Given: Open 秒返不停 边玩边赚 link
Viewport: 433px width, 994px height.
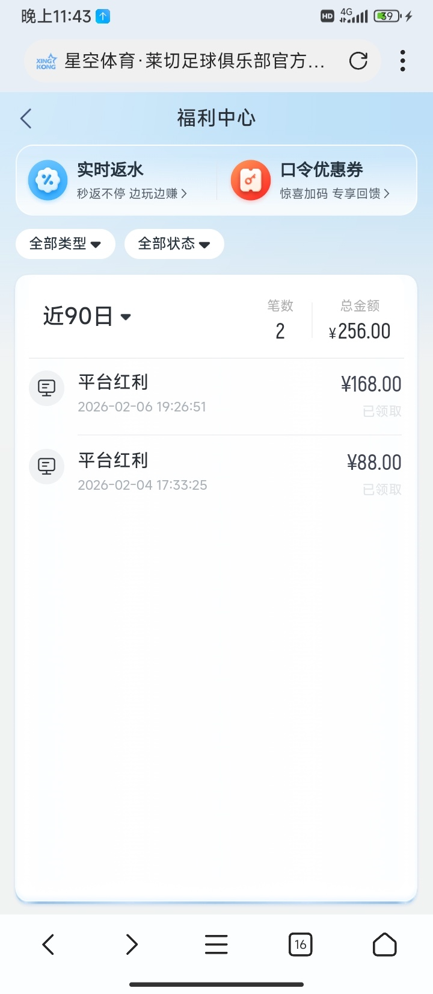Looking at the screenshot, I should coord(132,193).
